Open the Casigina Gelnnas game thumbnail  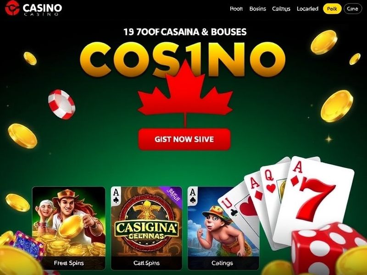click(x=146, y=228)
